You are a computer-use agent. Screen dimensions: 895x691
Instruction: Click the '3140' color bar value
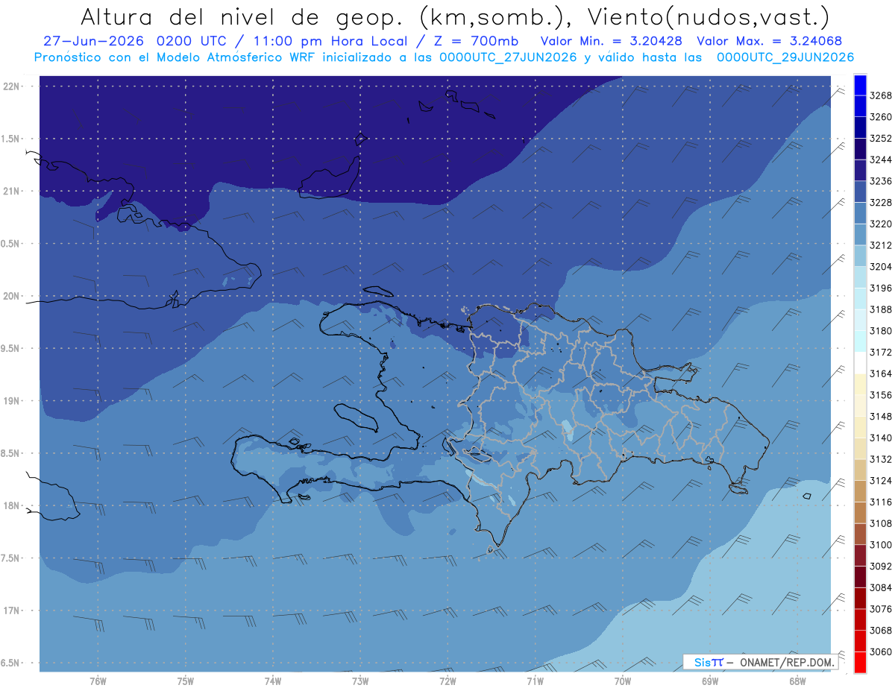pos(881,438)
